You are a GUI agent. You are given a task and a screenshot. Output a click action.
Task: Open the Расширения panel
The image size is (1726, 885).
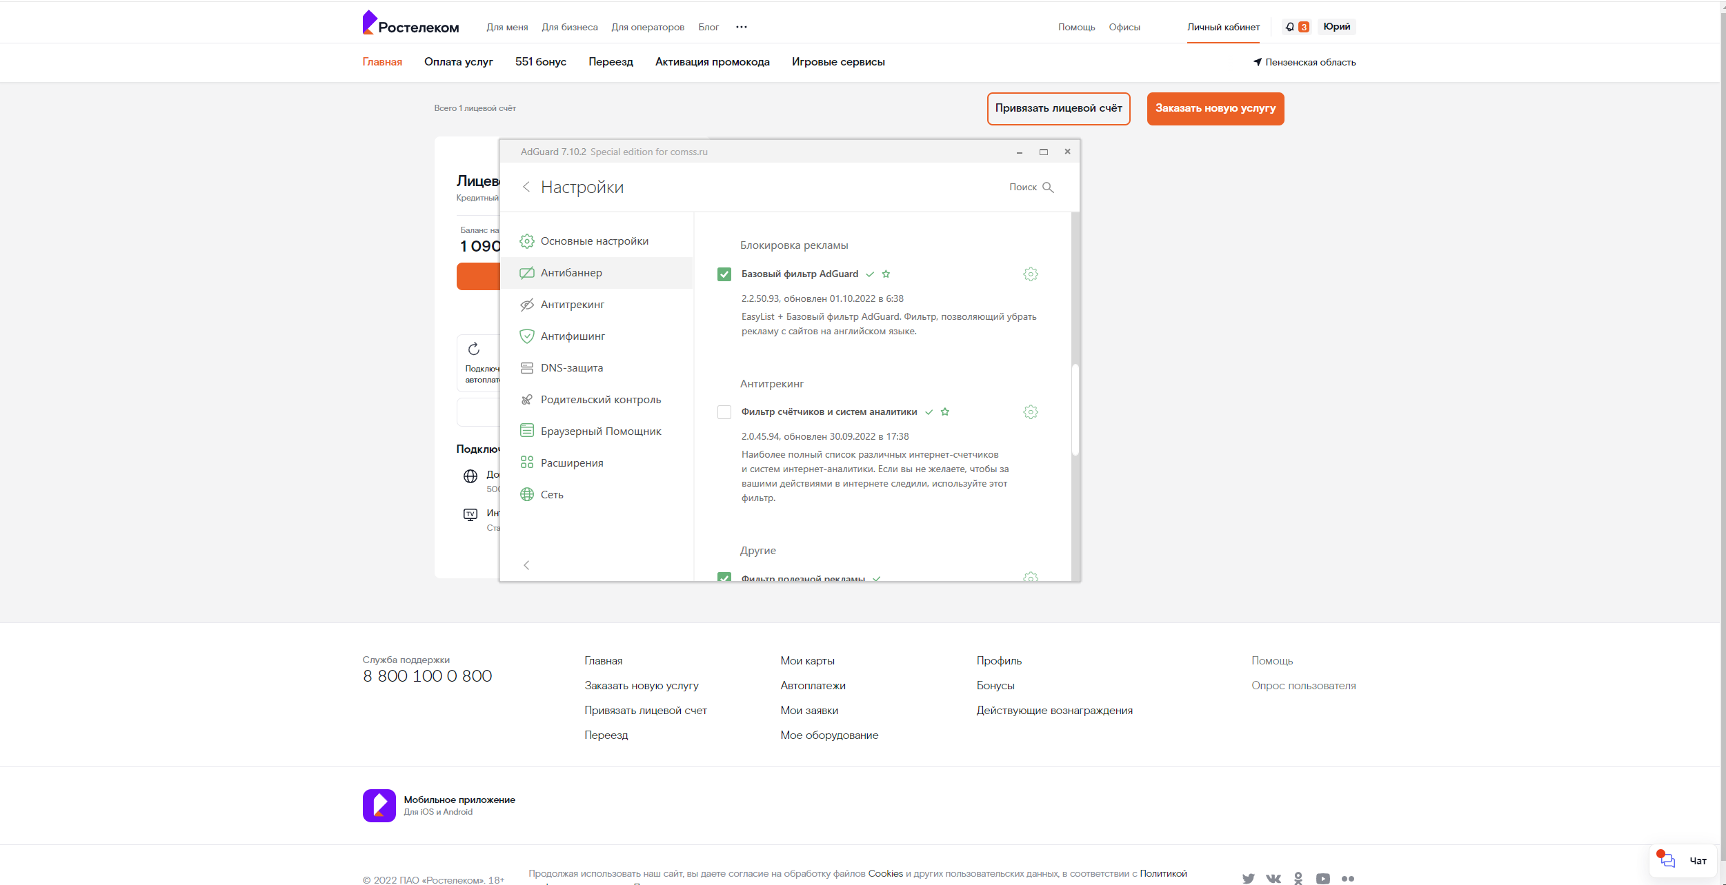[x=571, y=462]
